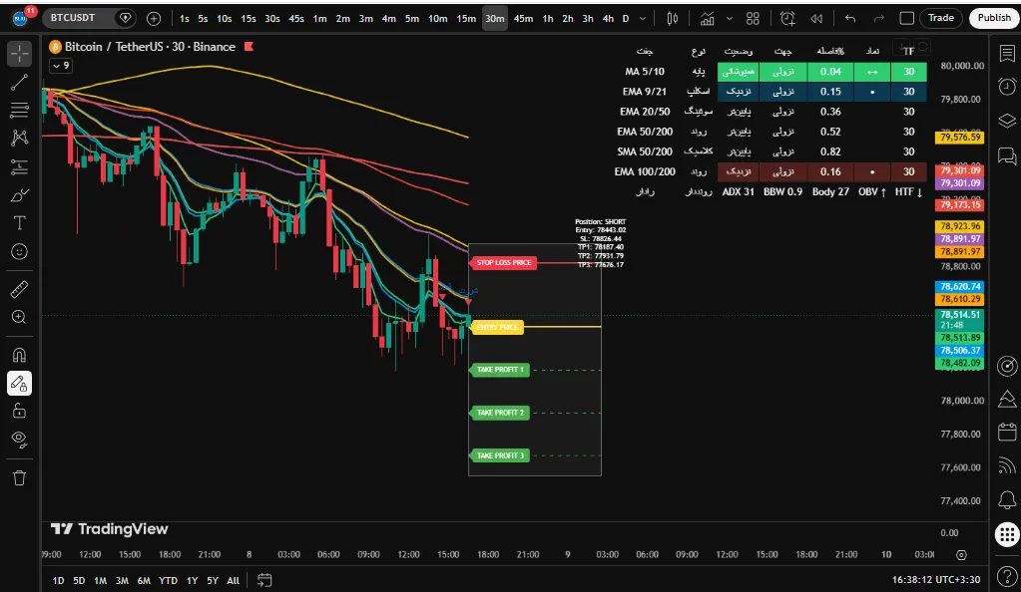The width and height of the screenshot is (1021, 592).
Task: Undo the last chart action
Action: click(x=850, y=18)
